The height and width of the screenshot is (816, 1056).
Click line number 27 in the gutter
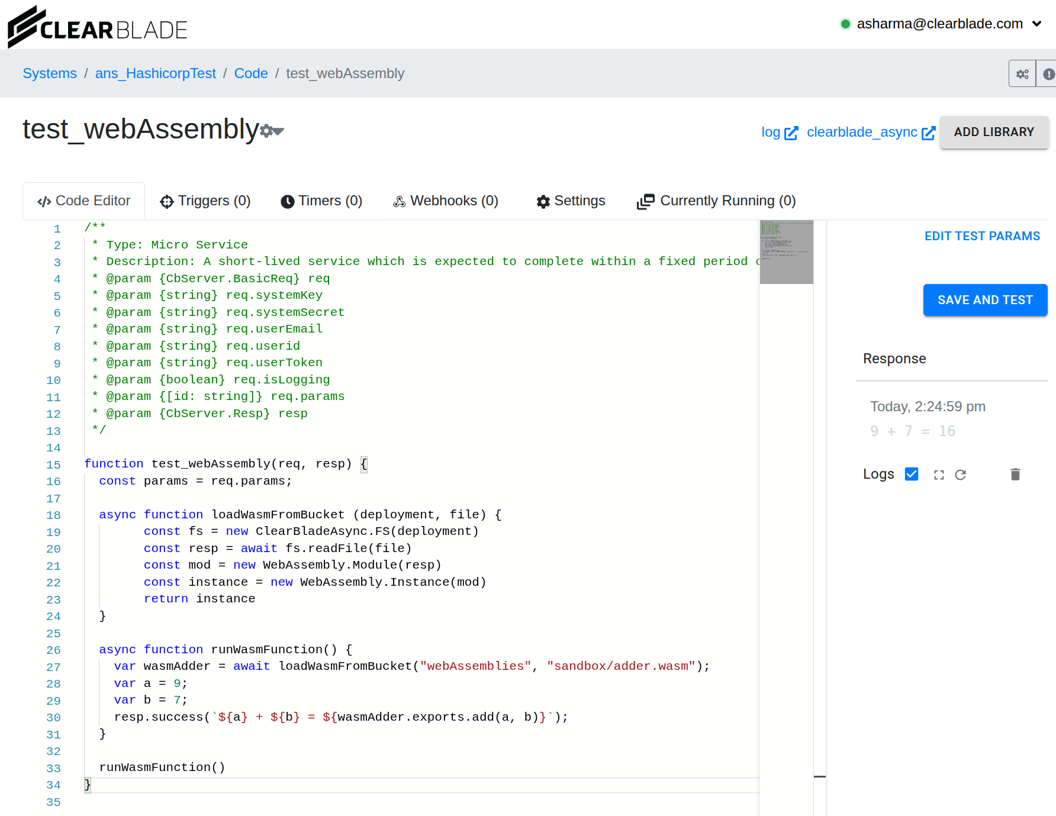click(x=53, y=667)
